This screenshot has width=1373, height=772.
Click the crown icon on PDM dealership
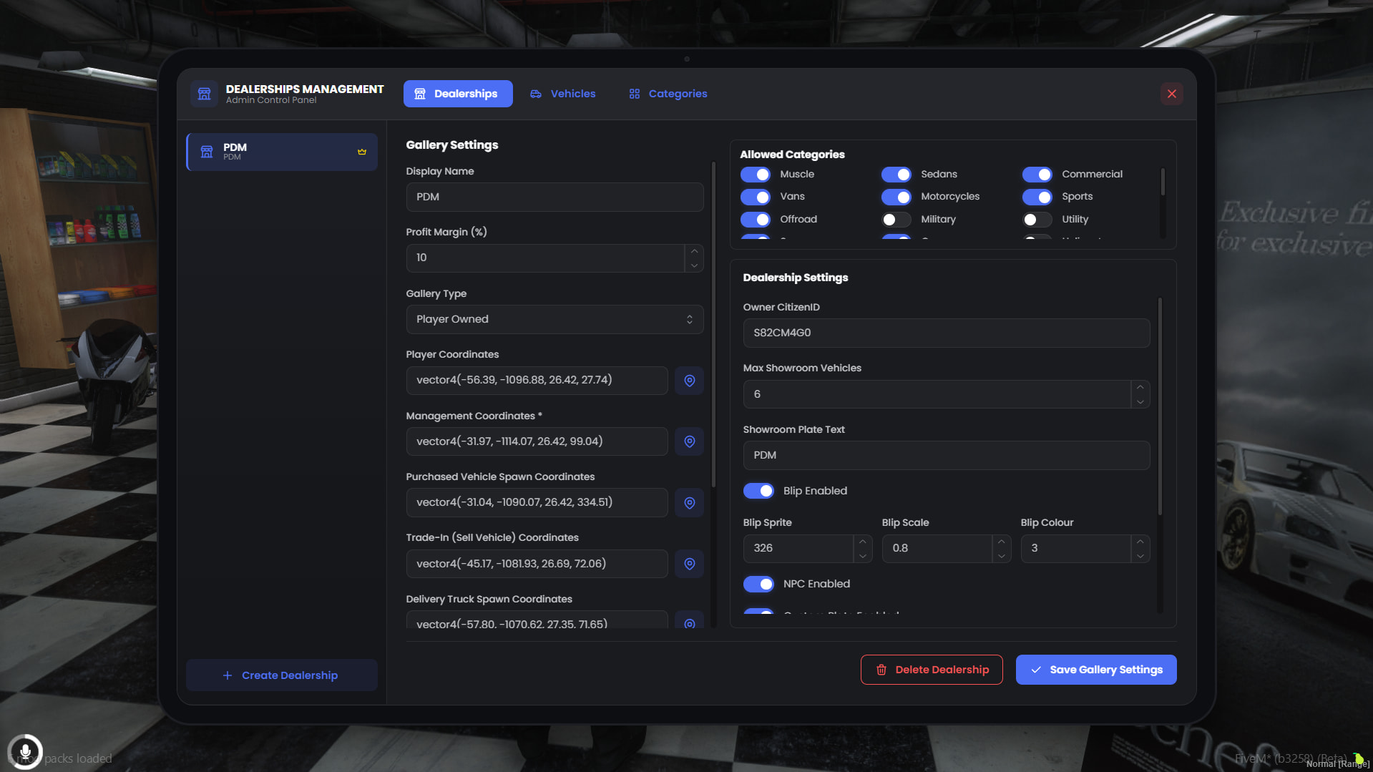click(362, 152)
